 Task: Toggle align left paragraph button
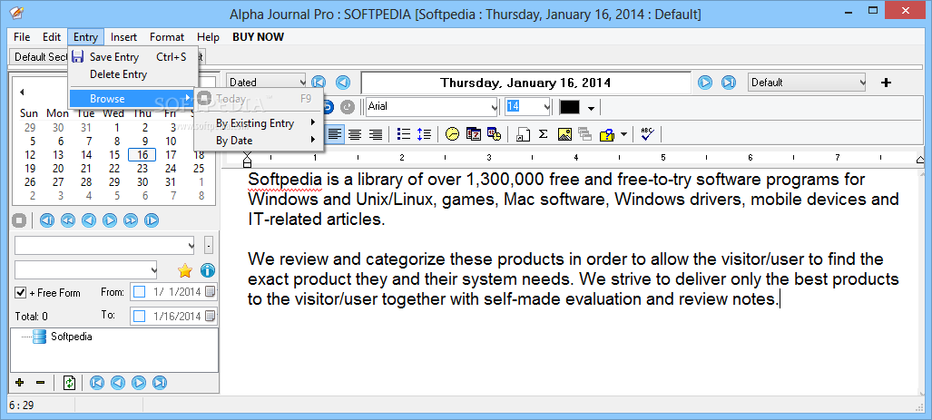tap(335, 134)
